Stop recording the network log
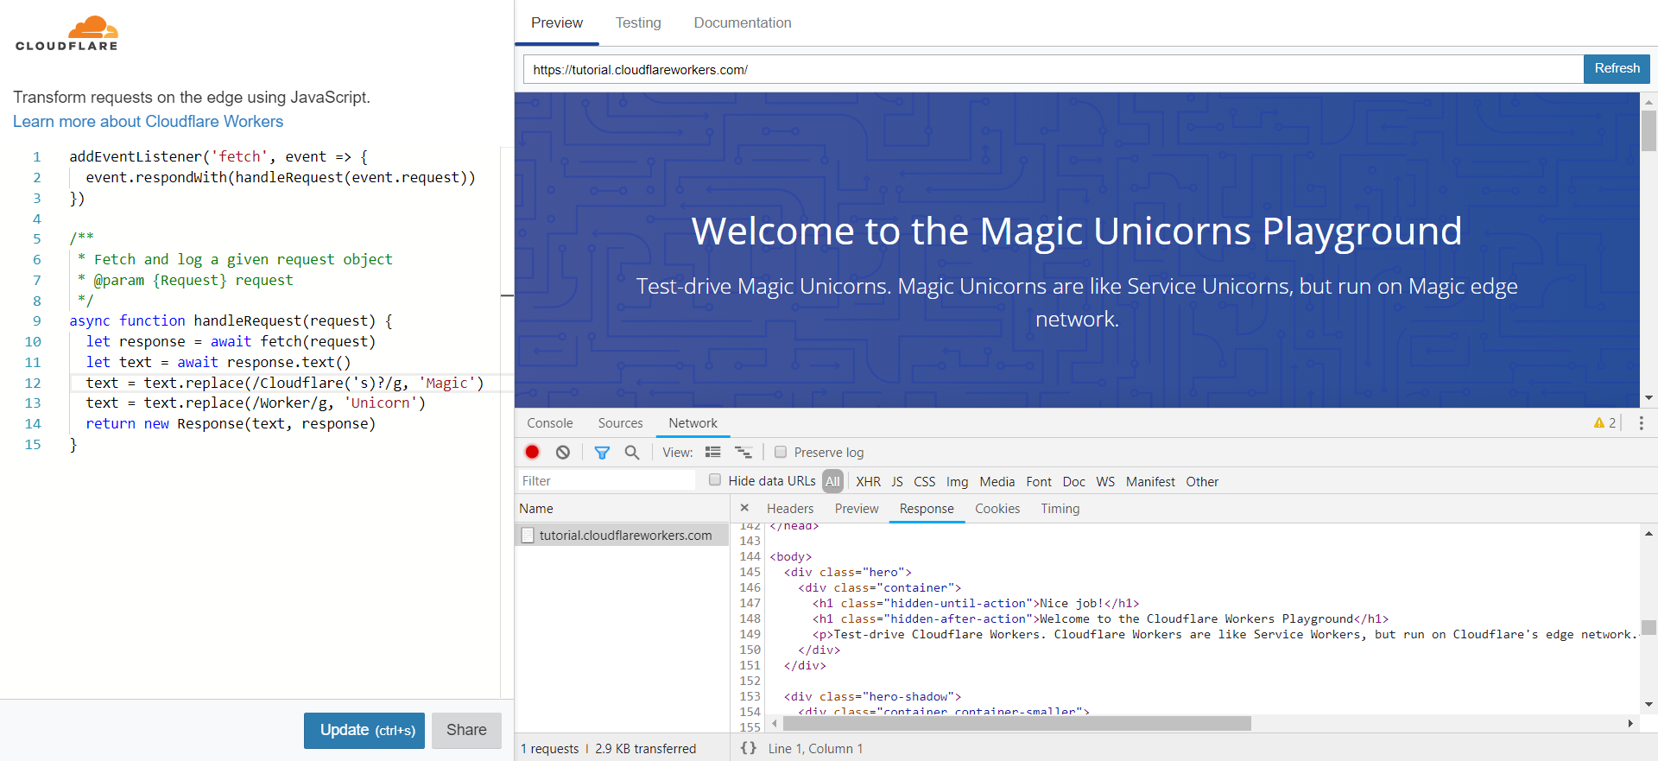Screen dimensions: 1658x761 (x=532, y=452)
